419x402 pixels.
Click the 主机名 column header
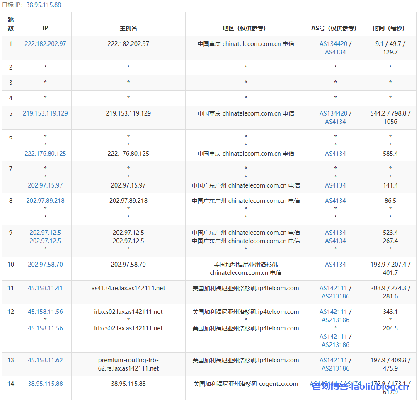128,28
